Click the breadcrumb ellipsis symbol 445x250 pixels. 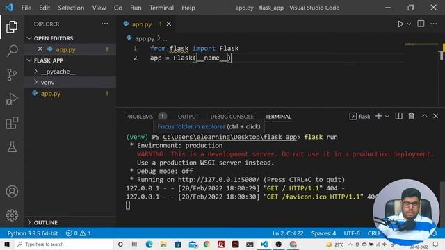165,38
